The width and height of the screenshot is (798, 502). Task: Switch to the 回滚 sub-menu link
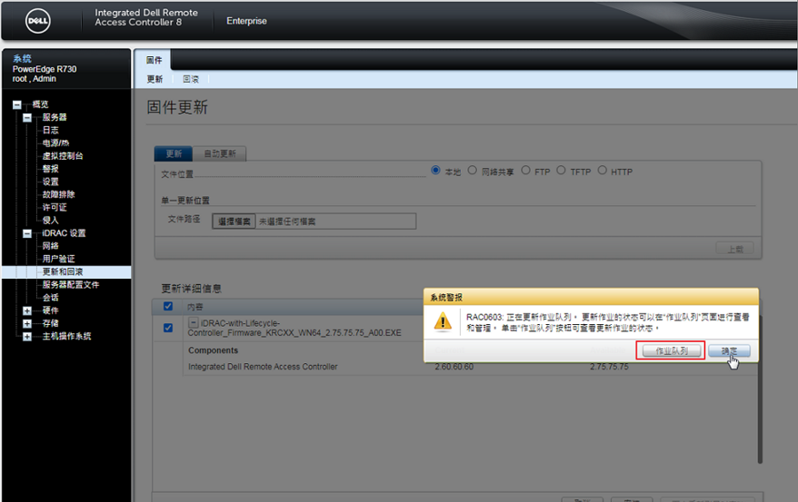191,79
